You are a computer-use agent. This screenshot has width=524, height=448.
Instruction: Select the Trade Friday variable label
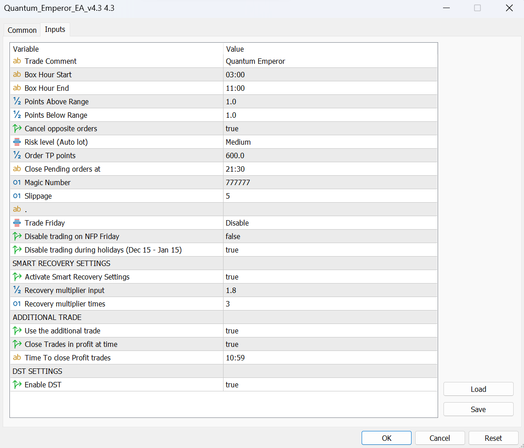click(x=45, y=223)
